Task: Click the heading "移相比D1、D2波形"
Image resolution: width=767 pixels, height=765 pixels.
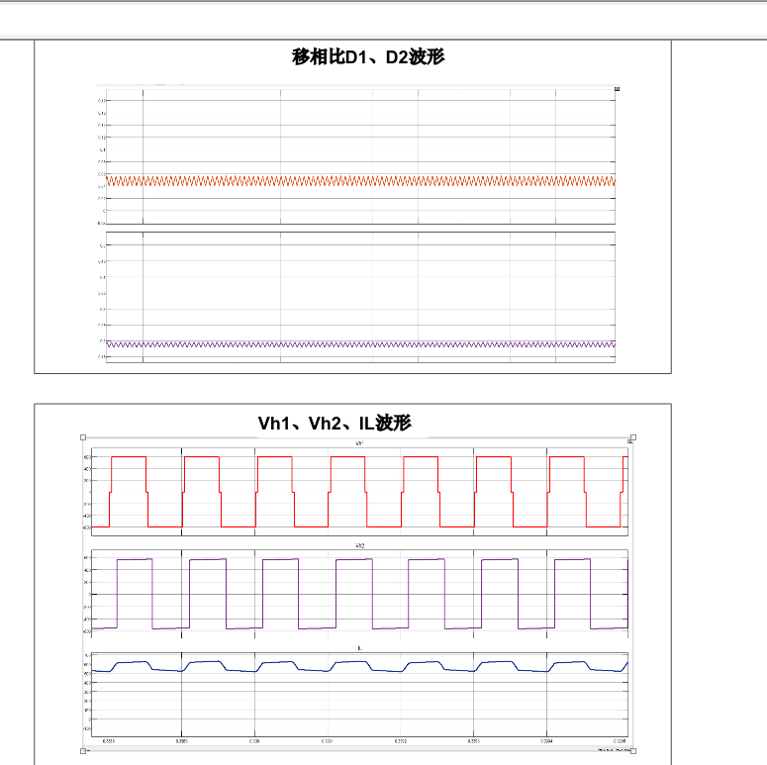Action: pos(368,57)
